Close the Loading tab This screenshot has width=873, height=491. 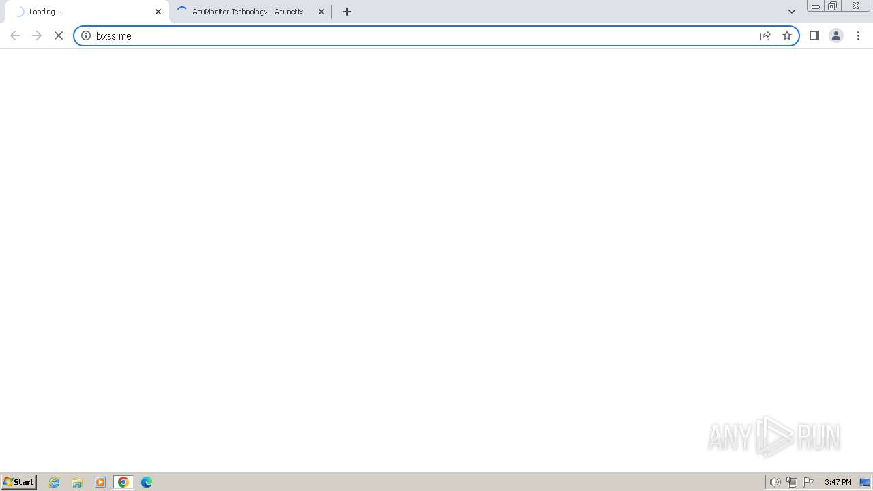pos(158,12)
